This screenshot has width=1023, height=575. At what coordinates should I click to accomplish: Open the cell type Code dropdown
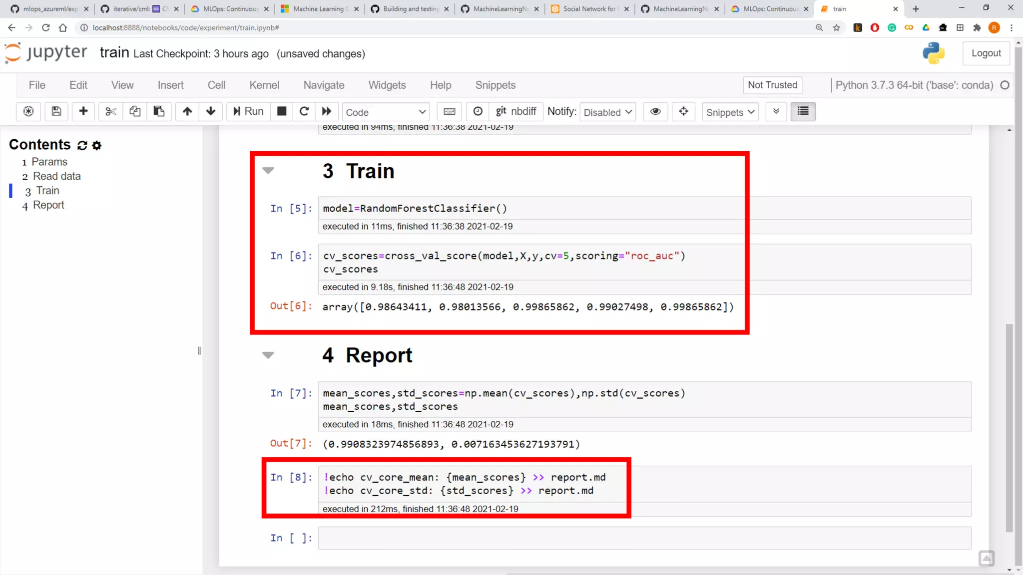point(386,112)
